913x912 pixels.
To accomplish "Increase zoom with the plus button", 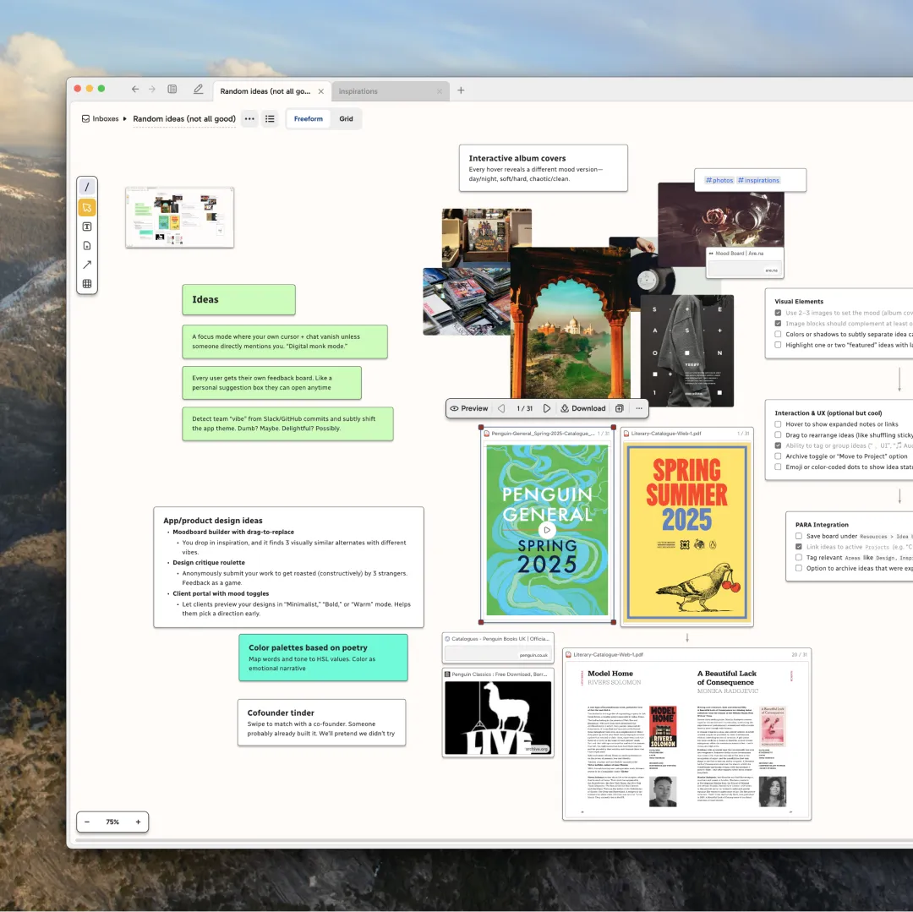I will click(138, 822).
